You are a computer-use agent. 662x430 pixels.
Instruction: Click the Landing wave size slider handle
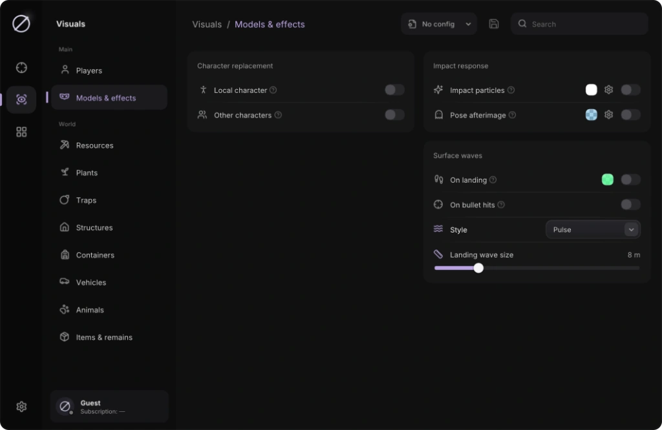478,268
